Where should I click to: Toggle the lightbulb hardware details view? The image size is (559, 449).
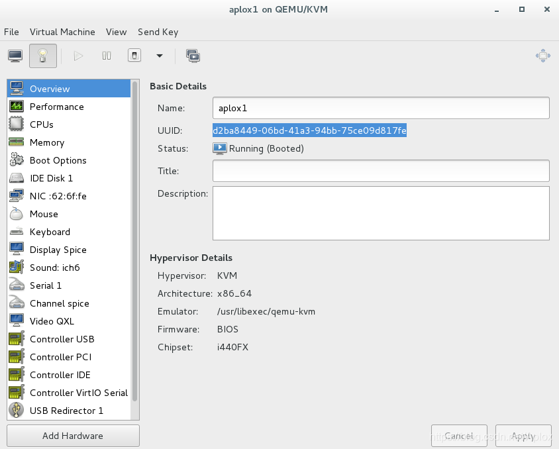click(x=43, y=56)
